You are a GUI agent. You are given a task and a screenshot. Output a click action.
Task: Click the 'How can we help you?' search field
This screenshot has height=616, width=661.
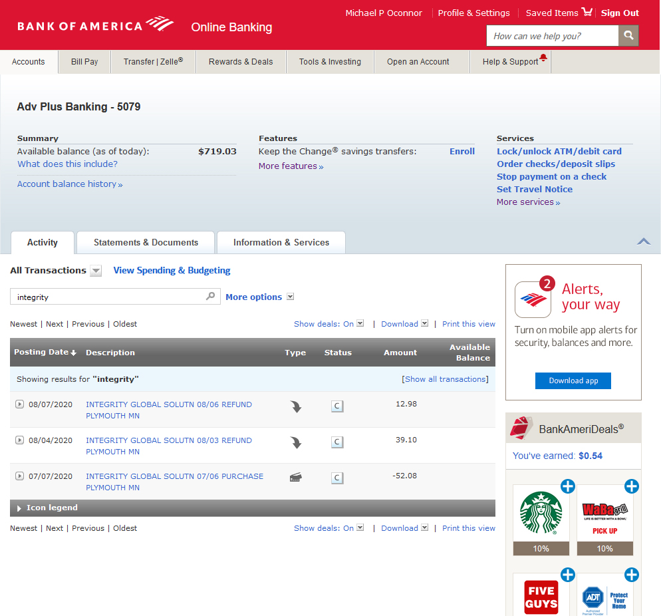553,35
